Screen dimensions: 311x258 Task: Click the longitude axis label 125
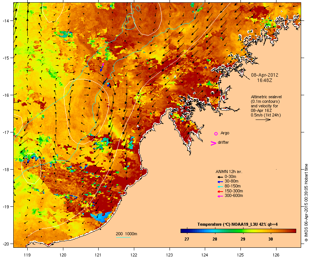tap(240, 255)
